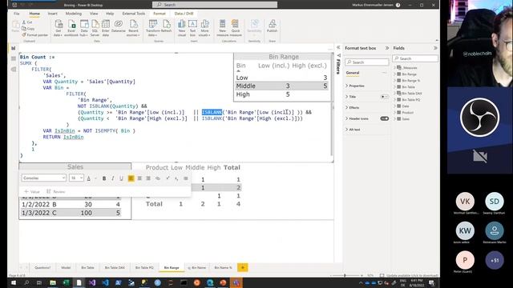Click the New measure ribbon icon

[223, 28]
